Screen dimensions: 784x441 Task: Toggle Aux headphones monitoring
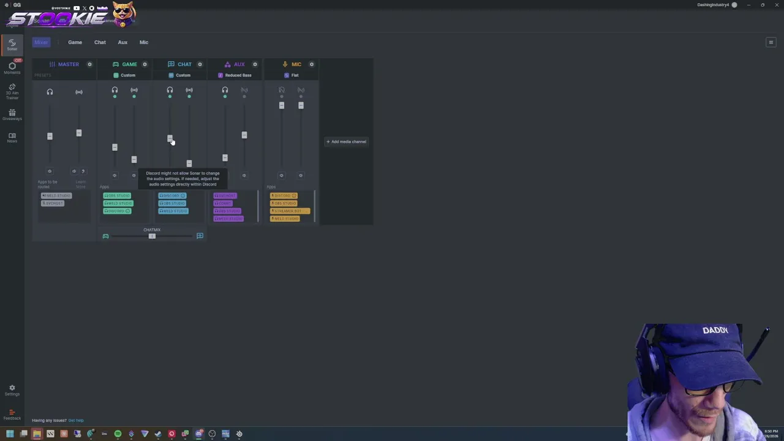[x=225, y=92]
